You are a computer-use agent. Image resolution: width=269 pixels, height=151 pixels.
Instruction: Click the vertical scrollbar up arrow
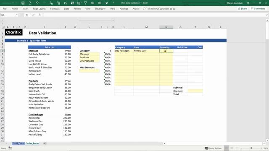pyautogui.click(x=267, y=20)
